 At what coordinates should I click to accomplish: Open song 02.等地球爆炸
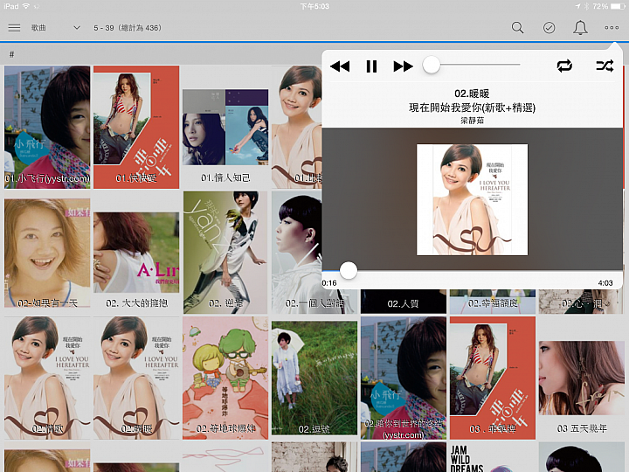pyautogui.click(x=225, y=378)
